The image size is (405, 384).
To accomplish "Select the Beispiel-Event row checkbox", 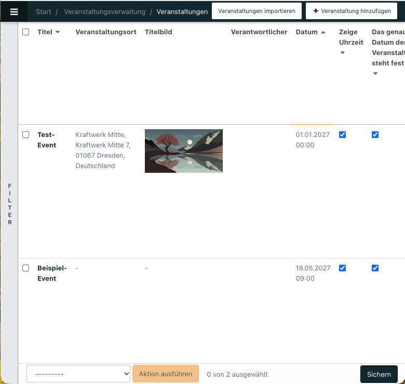I will pyautogui.click(x=25, y=268).
